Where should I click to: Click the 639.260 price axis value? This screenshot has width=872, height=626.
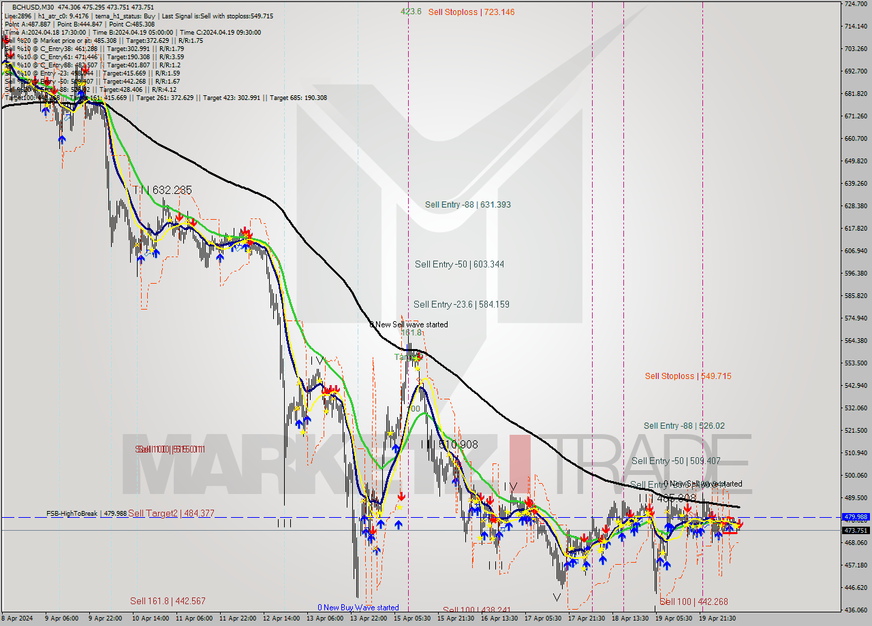pyautogui.click(x=856, y=183)
